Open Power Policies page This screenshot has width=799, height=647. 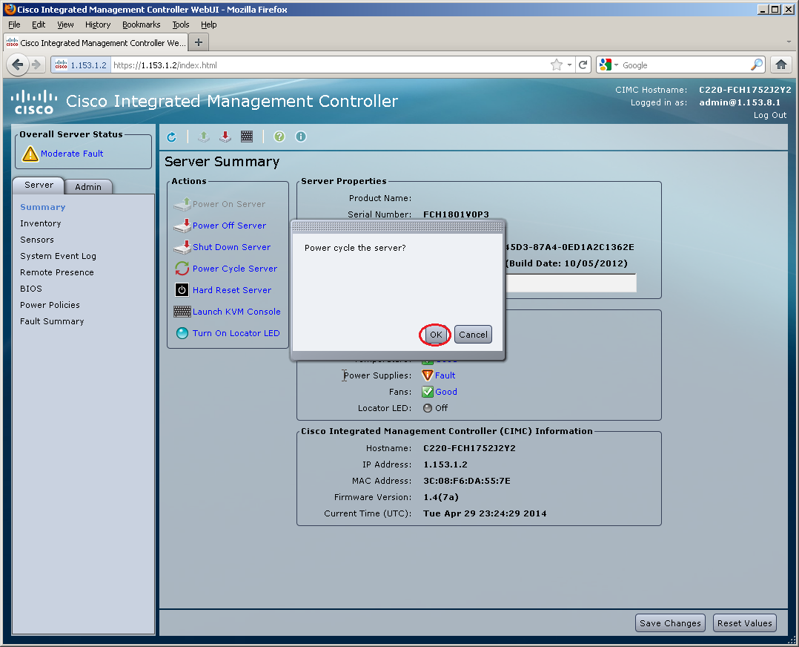coord(50,305)
